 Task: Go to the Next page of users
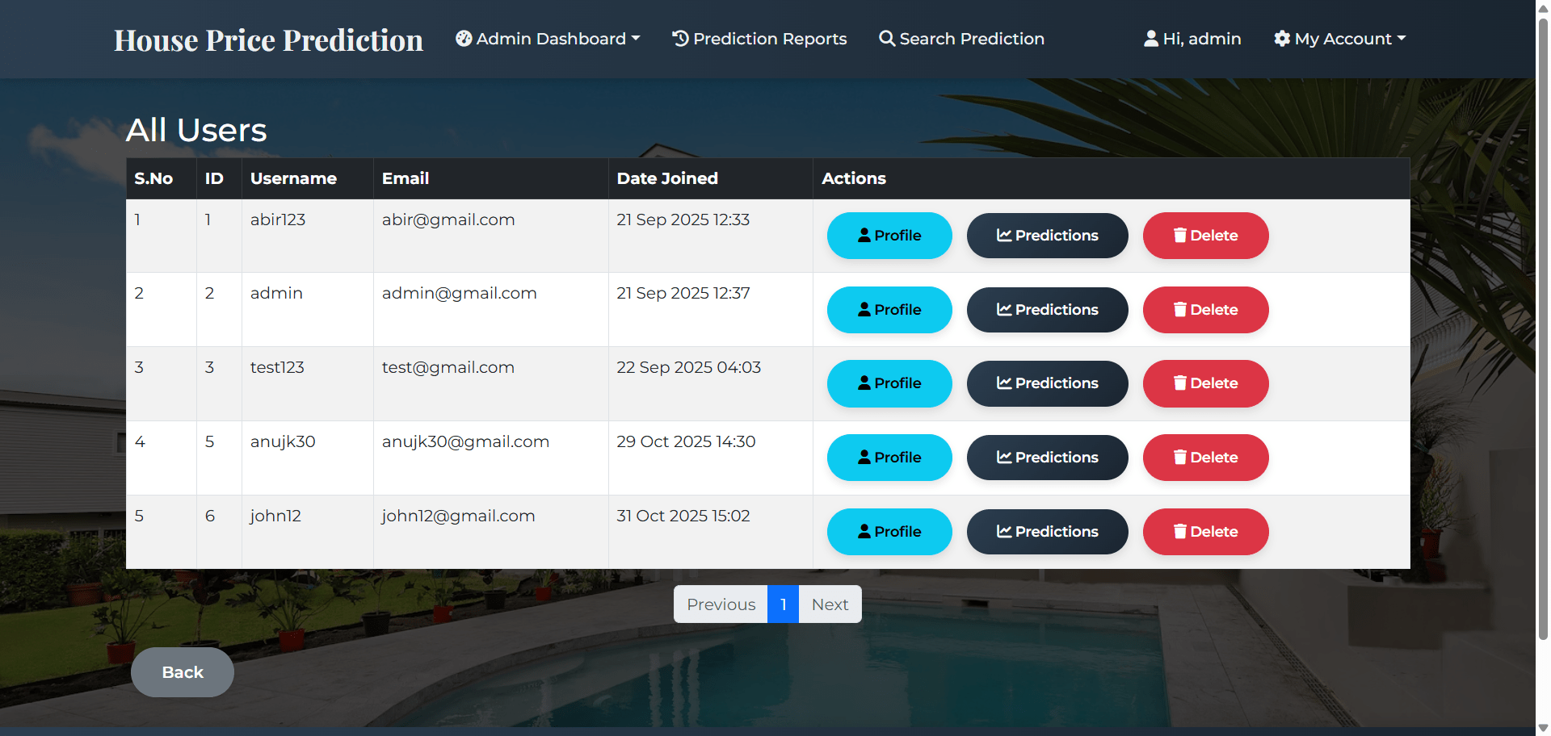pyautogui.click(x=830, y=604)
